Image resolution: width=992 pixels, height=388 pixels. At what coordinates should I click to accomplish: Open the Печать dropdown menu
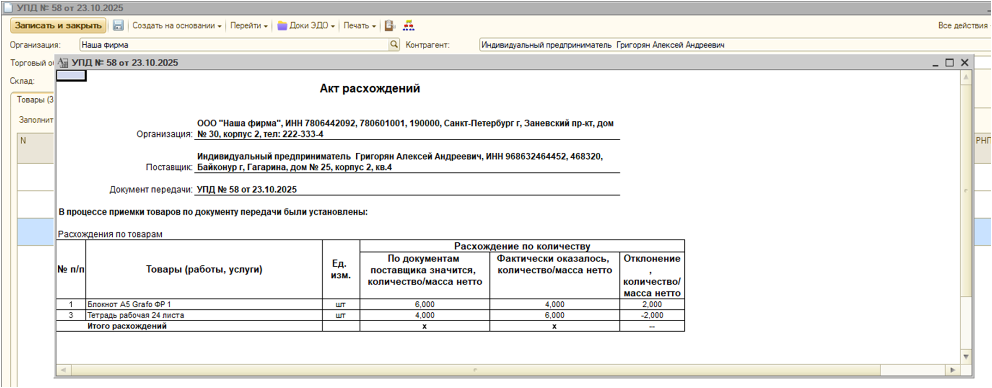(359, 25)
